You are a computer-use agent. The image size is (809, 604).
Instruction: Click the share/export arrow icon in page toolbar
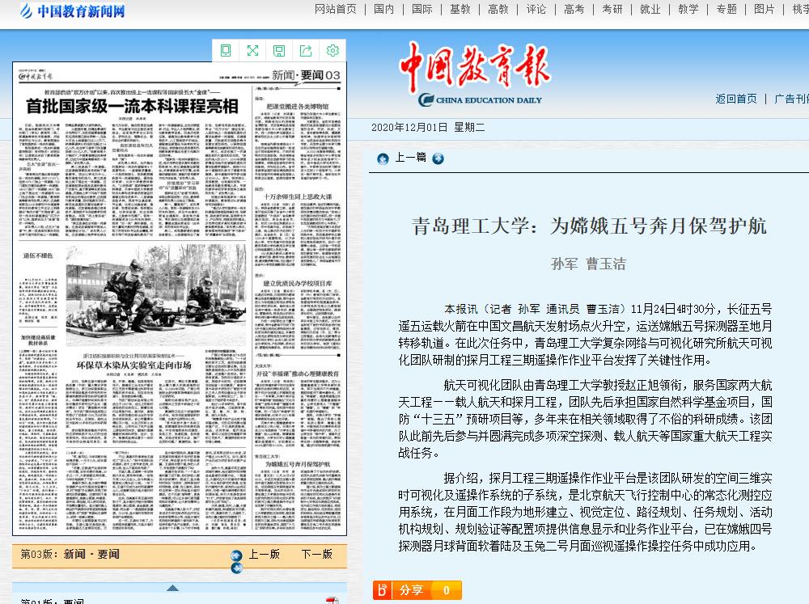pyautogui.click(x=306, y=51)
